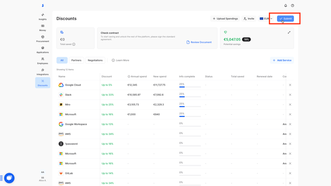Click Slack annual spend €10,585.97

pyautogui.click(x=134, y=95)
